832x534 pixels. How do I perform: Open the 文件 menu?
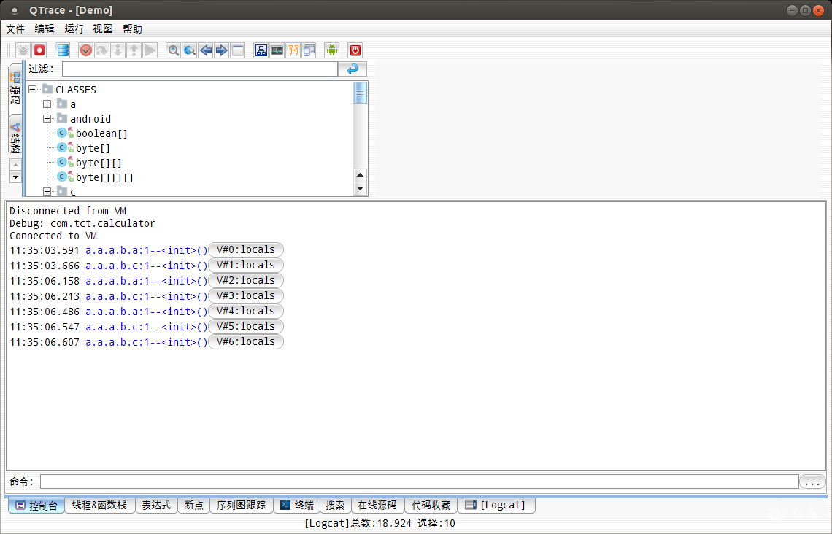tap(15, 28)
